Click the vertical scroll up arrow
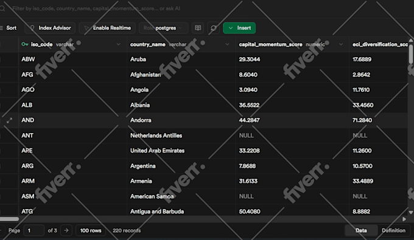414x240 pixels. [411, 40]
